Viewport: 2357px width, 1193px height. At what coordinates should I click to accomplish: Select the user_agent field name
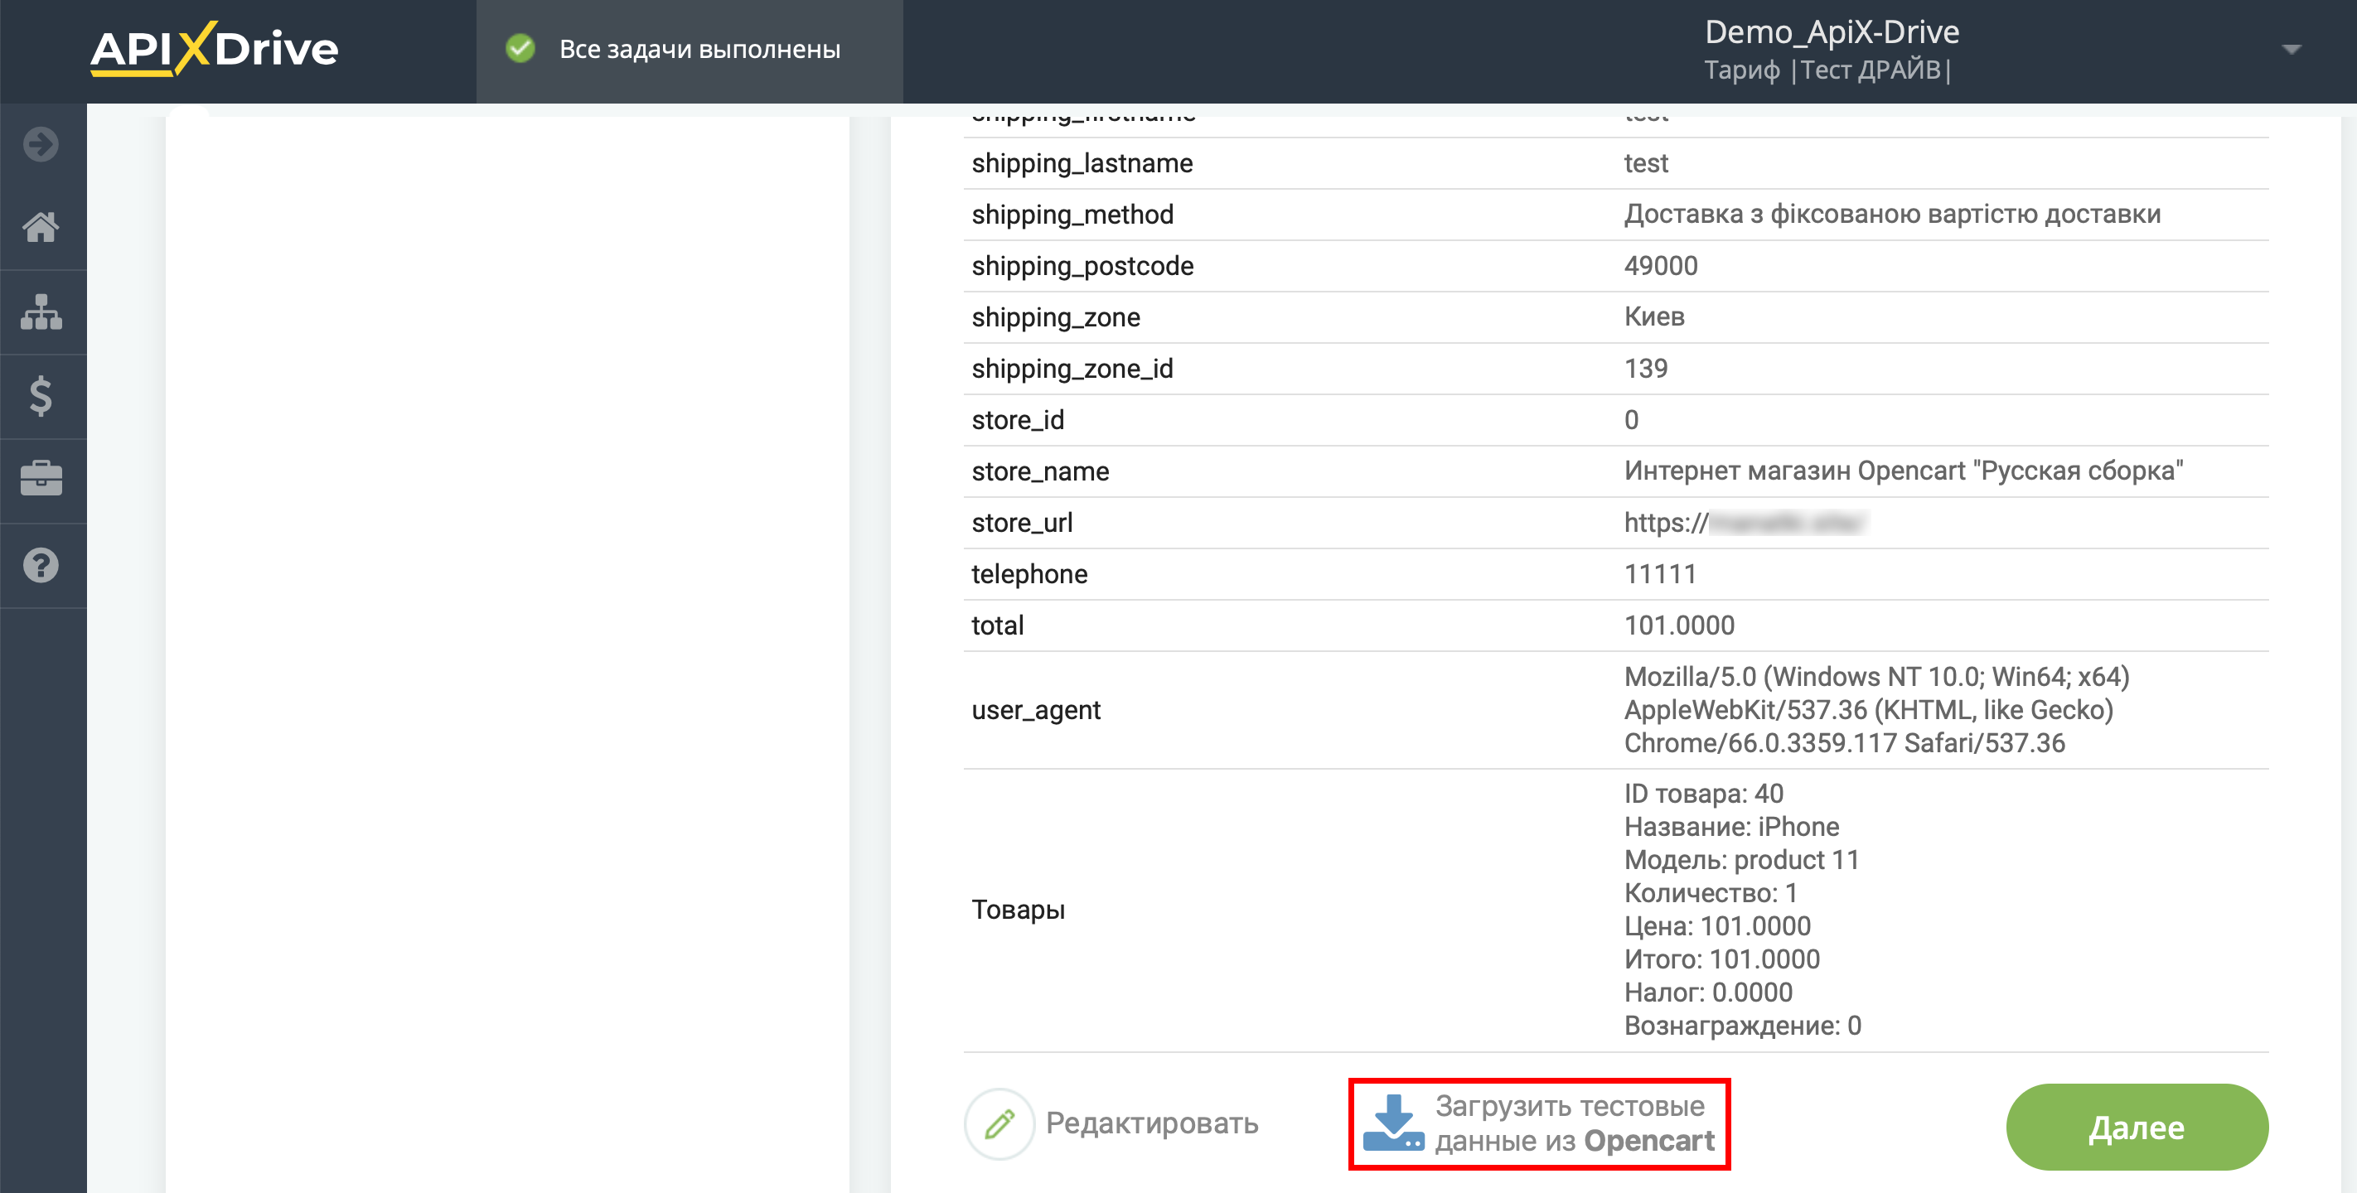point(1036,710)
